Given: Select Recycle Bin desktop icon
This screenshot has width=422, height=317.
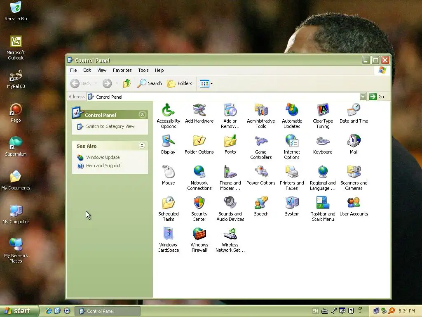Looking at the screenshot, I should pos(16,11).
